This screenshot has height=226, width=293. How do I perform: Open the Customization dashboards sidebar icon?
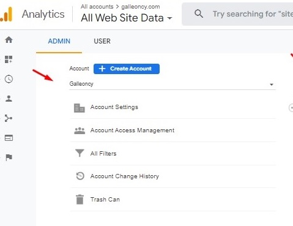click(9, 59)
